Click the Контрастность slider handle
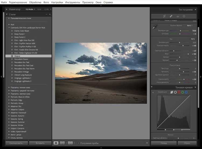This screenshot has height=149, width=202. [x=183, y=46]
